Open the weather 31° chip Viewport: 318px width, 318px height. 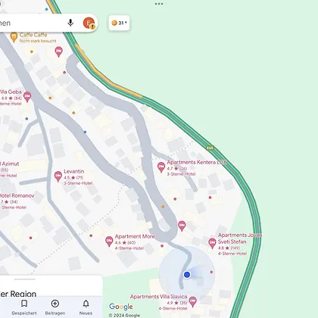pyautogui.click(x=119, y=23)
